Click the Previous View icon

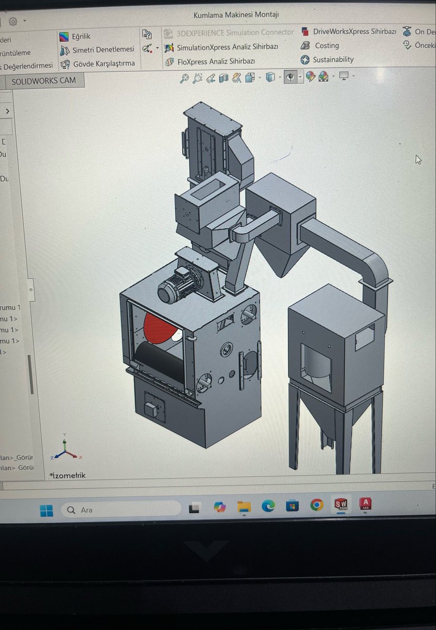pyautogui.click(x=211, y=78)
